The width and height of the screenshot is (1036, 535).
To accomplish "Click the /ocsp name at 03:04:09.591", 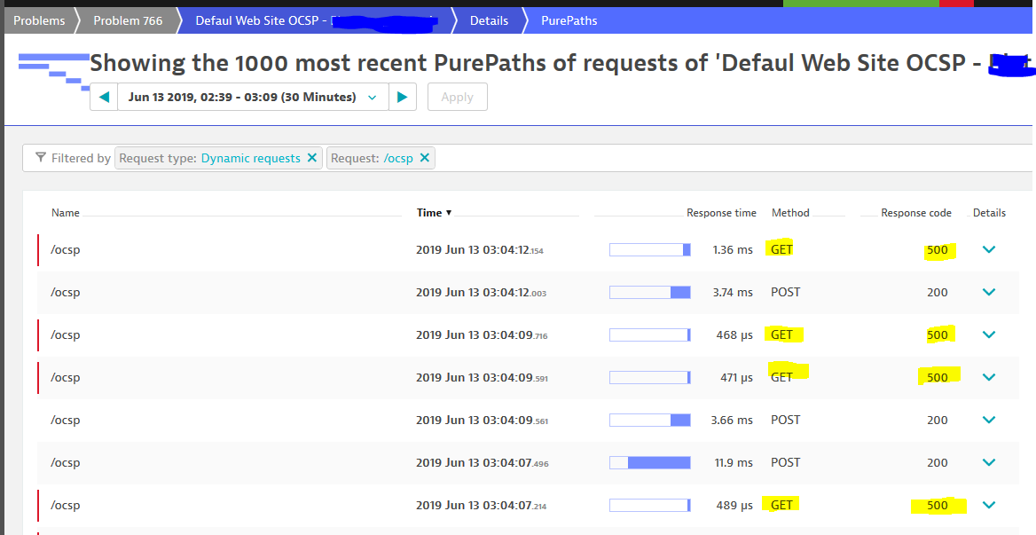I will 66,378.
